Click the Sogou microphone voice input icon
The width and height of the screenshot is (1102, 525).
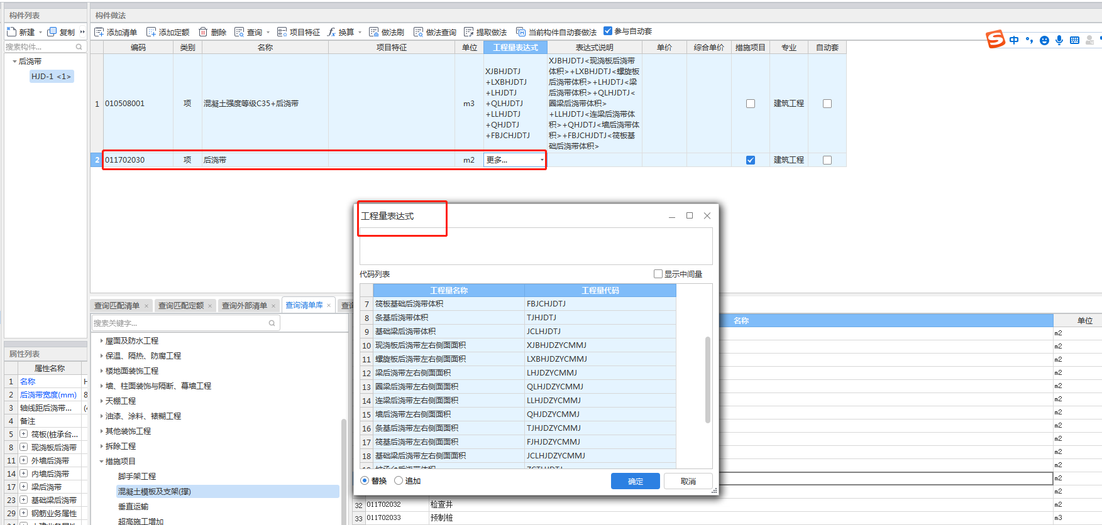(1059, 40)
